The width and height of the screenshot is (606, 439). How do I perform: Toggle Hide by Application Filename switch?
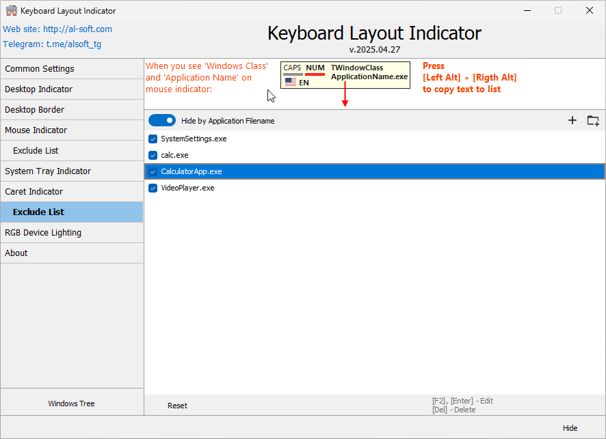(x=162, y=120)
